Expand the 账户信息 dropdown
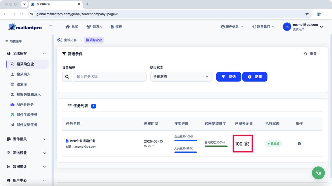This screenshot has width=332, height=186. click(x=232, y=27)
